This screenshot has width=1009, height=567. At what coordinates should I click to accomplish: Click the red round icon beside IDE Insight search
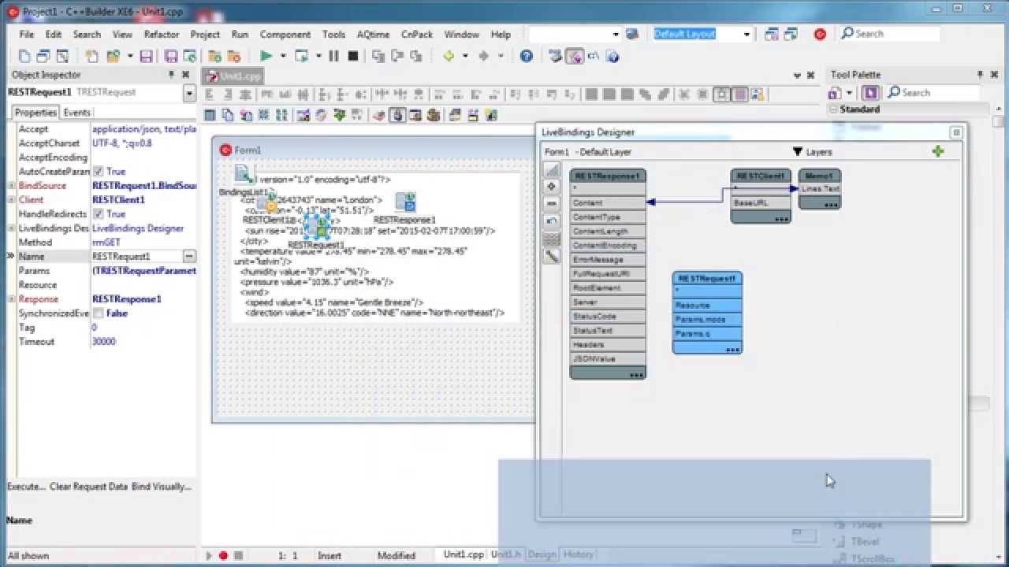820,34
